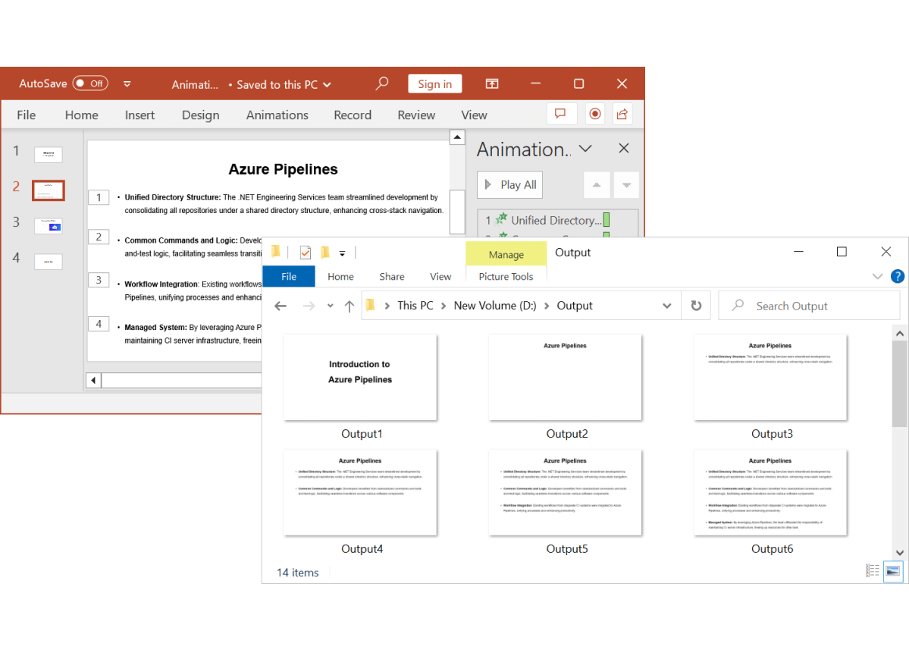Click the slide vertical scrollbar up arrow
The height and width of the screenshot is (650, 909).
click(457, 137)
